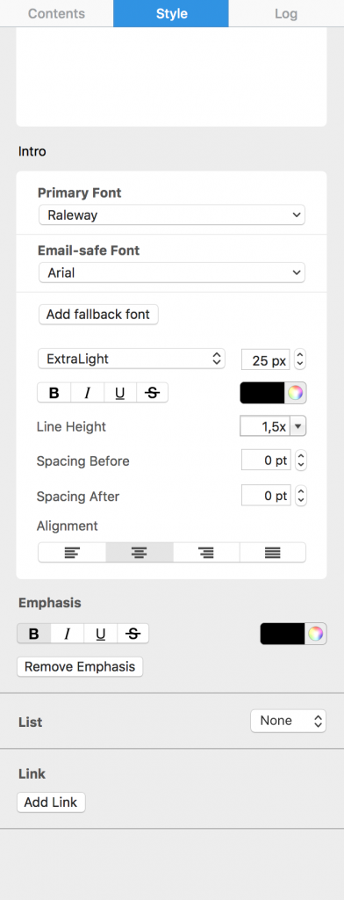This screenshot has height=900, width=344.
Task: Switch to the Contents tab
Action: coord(56,13)
